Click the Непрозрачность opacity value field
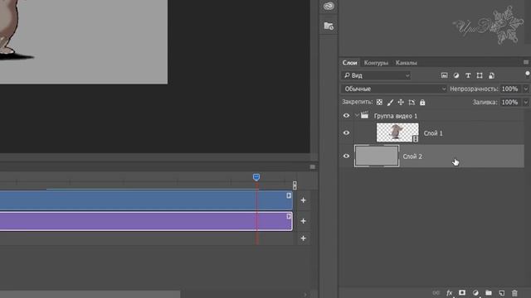Screen dimensions: 531x298 (x=510, y=89)
